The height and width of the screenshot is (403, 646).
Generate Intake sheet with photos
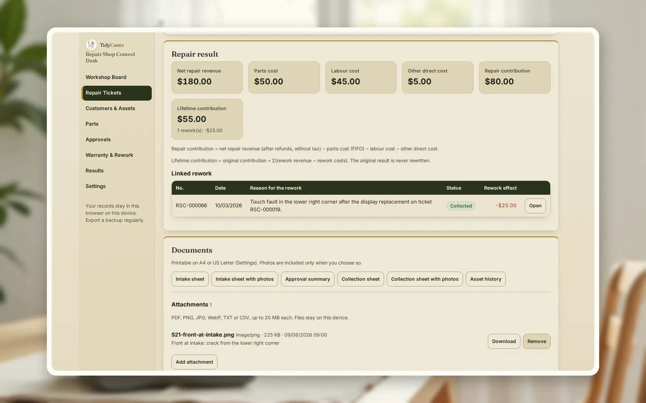[x=245, y=279]
